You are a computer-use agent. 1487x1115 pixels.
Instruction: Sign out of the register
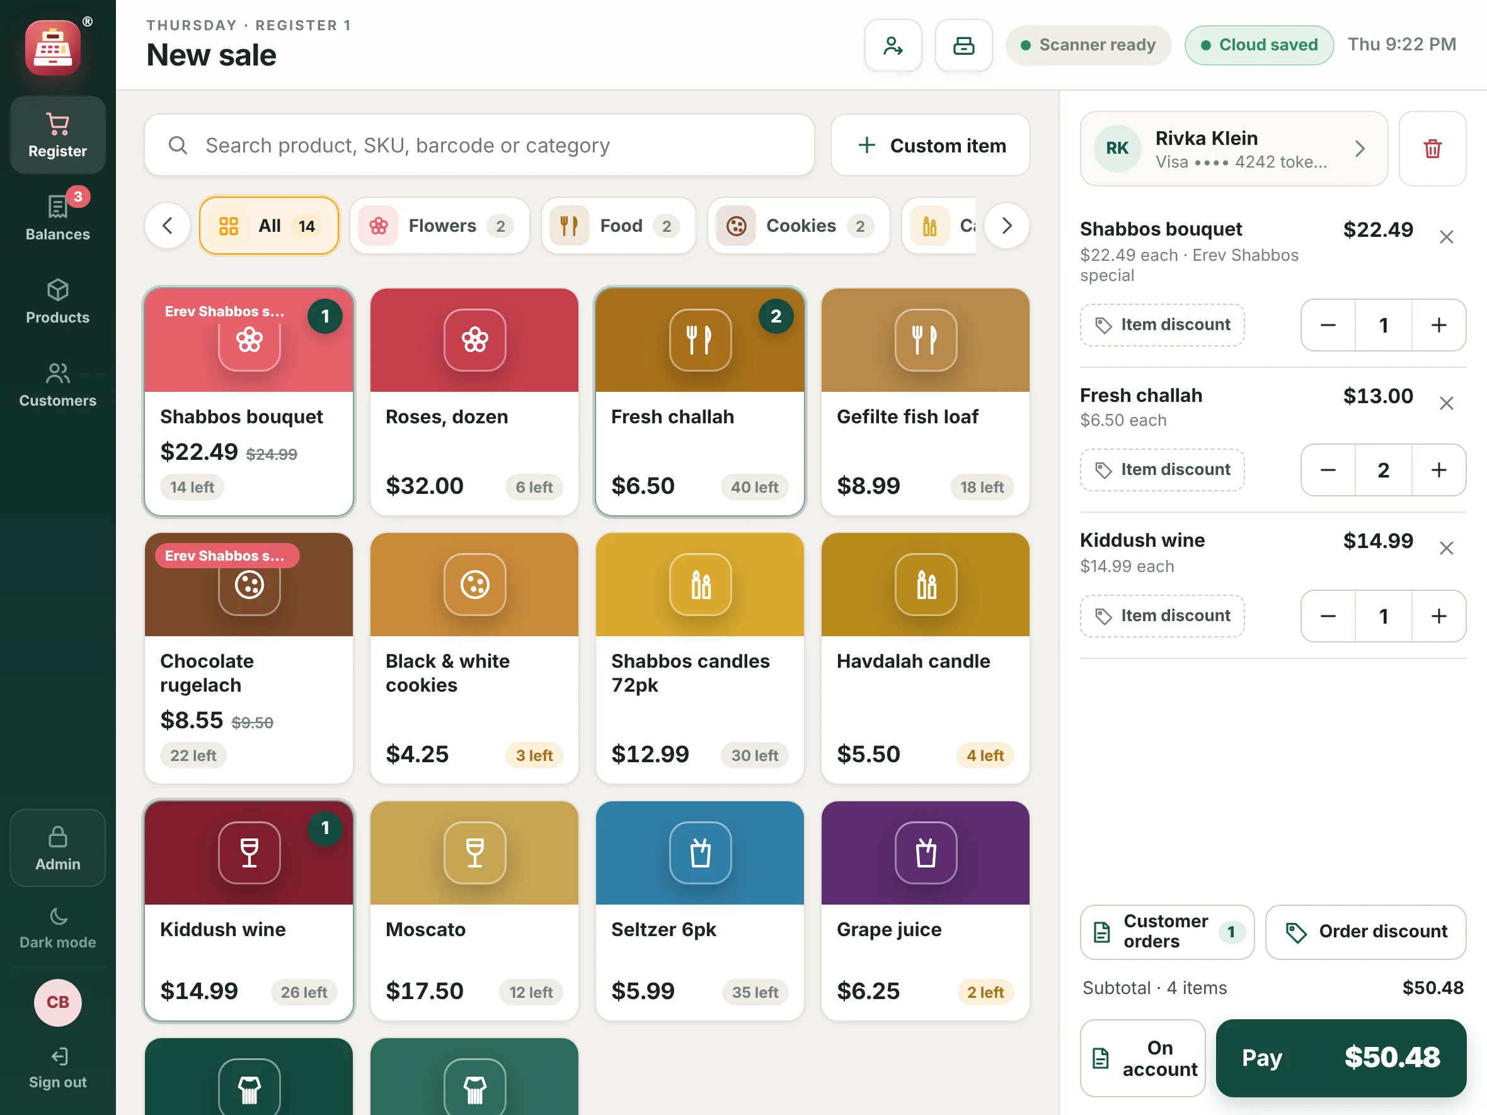pyautogui.click(x=58, y=1067)
